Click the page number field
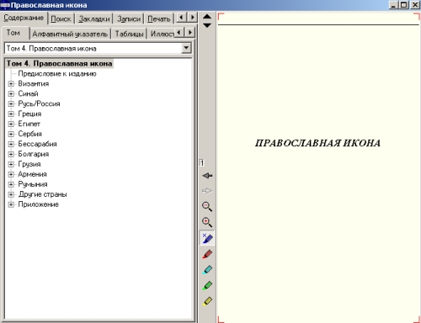Image resolution: width=421 pixels, height=323 pixels. 202,163
